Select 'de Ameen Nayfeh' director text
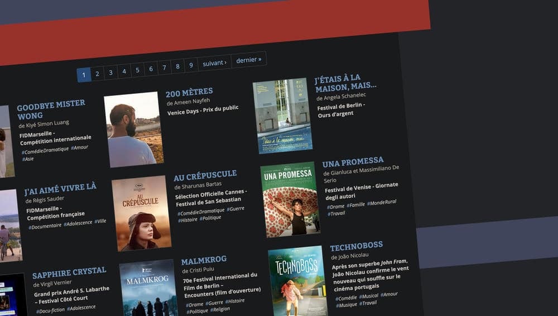Screen dimensions: 558x316 coord(188,102)
